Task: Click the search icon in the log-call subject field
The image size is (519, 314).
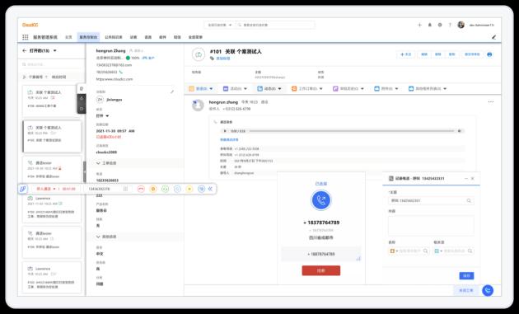Action: pyautogui.click(x=469, y=200)
